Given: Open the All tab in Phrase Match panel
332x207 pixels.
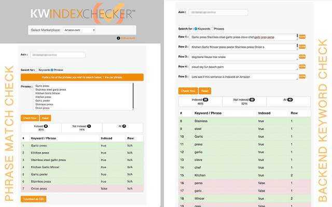Looking at the screenshot, I should click(x=122, y=128).
